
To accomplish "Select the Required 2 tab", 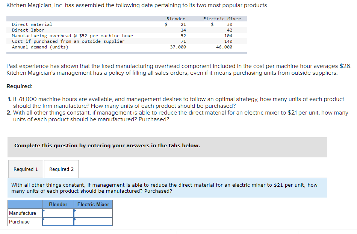I will (62, 169).
